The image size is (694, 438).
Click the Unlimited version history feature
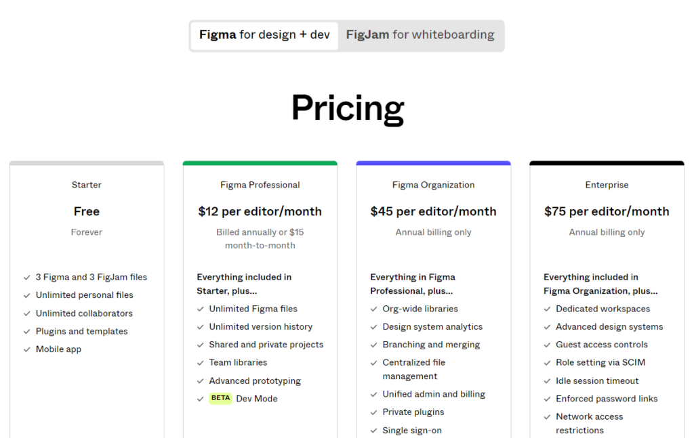(261, 326)
